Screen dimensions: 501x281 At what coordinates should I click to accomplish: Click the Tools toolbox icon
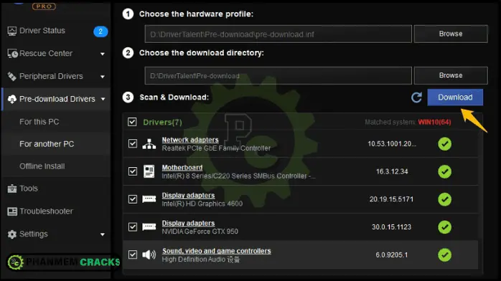(11, 189)
